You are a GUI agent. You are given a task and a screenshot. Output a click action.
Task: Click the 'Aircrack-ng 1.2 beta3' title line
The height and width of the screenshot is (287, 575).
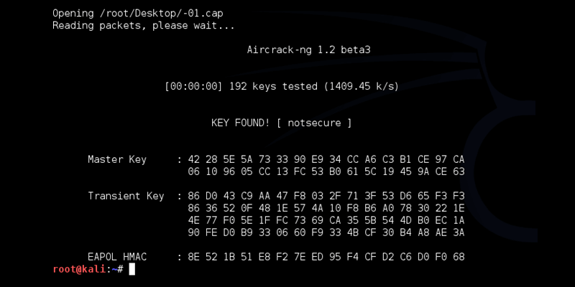308,50
